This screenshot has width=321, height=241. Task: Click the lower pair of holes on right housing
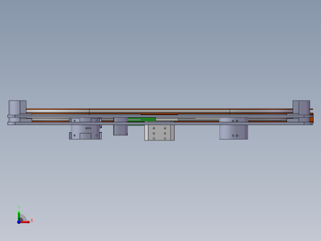coord(235,135)
